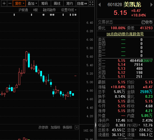Click 净资产 value 12.46
Screen dimensions: 154x140
coord(120,120)
